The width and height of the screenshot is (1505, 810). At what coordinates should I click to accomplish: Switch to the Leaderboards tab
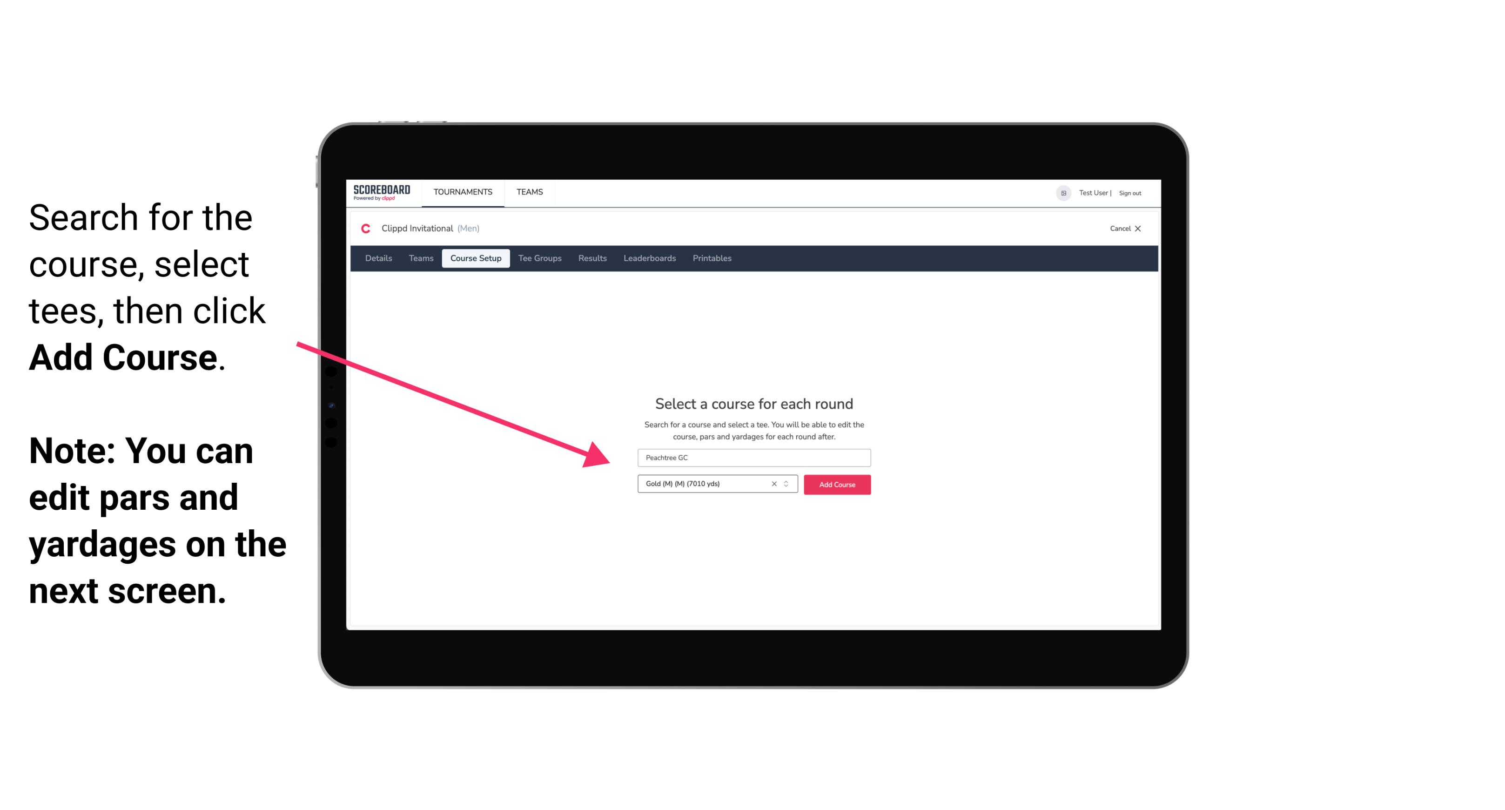click(650, 258)
